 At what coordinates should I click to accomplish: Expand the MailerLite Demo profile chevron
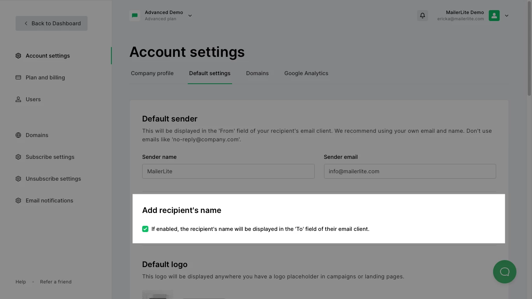coord(507,16)
